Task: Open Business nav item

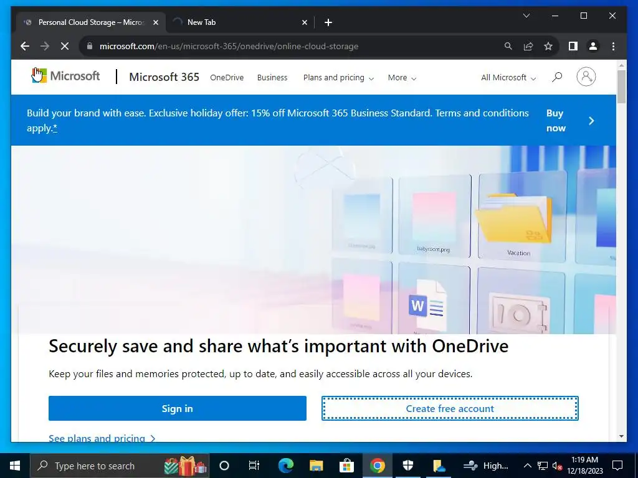Action: tap(272, 78)
